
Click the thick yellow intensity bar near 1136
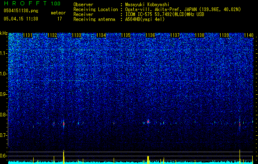[x=148, y=160]
